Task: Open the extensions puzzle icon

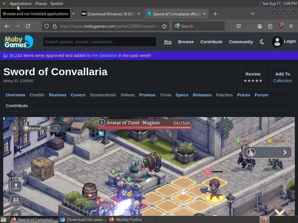Action: pyautogui.click(x=270, y=26)
